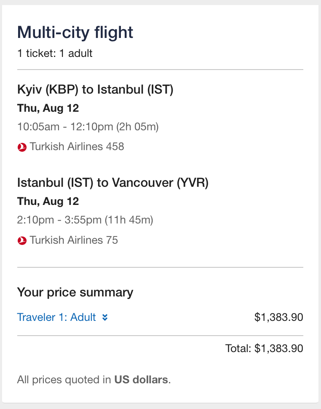Select the 10:05am - 12:10pm flight time

(67, 127)
